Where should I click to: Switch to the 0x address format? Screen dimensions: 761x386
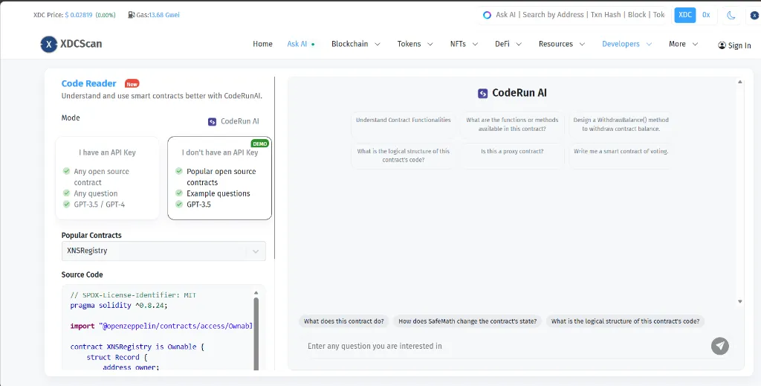[x=706, y=15]
